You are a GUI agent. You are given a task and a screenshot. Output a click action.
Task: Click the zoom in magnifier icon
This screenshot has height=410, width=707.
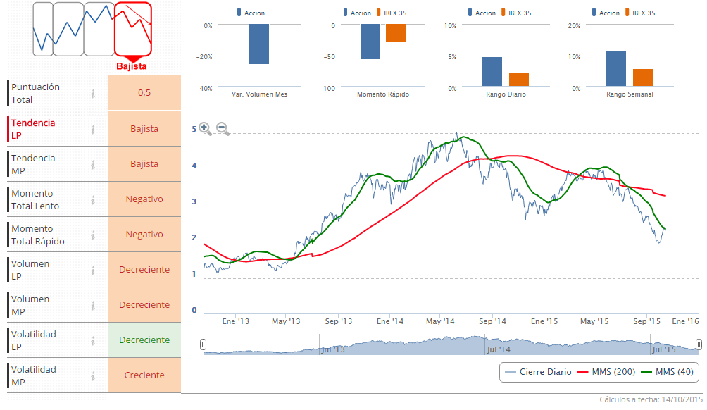(205, 128)
